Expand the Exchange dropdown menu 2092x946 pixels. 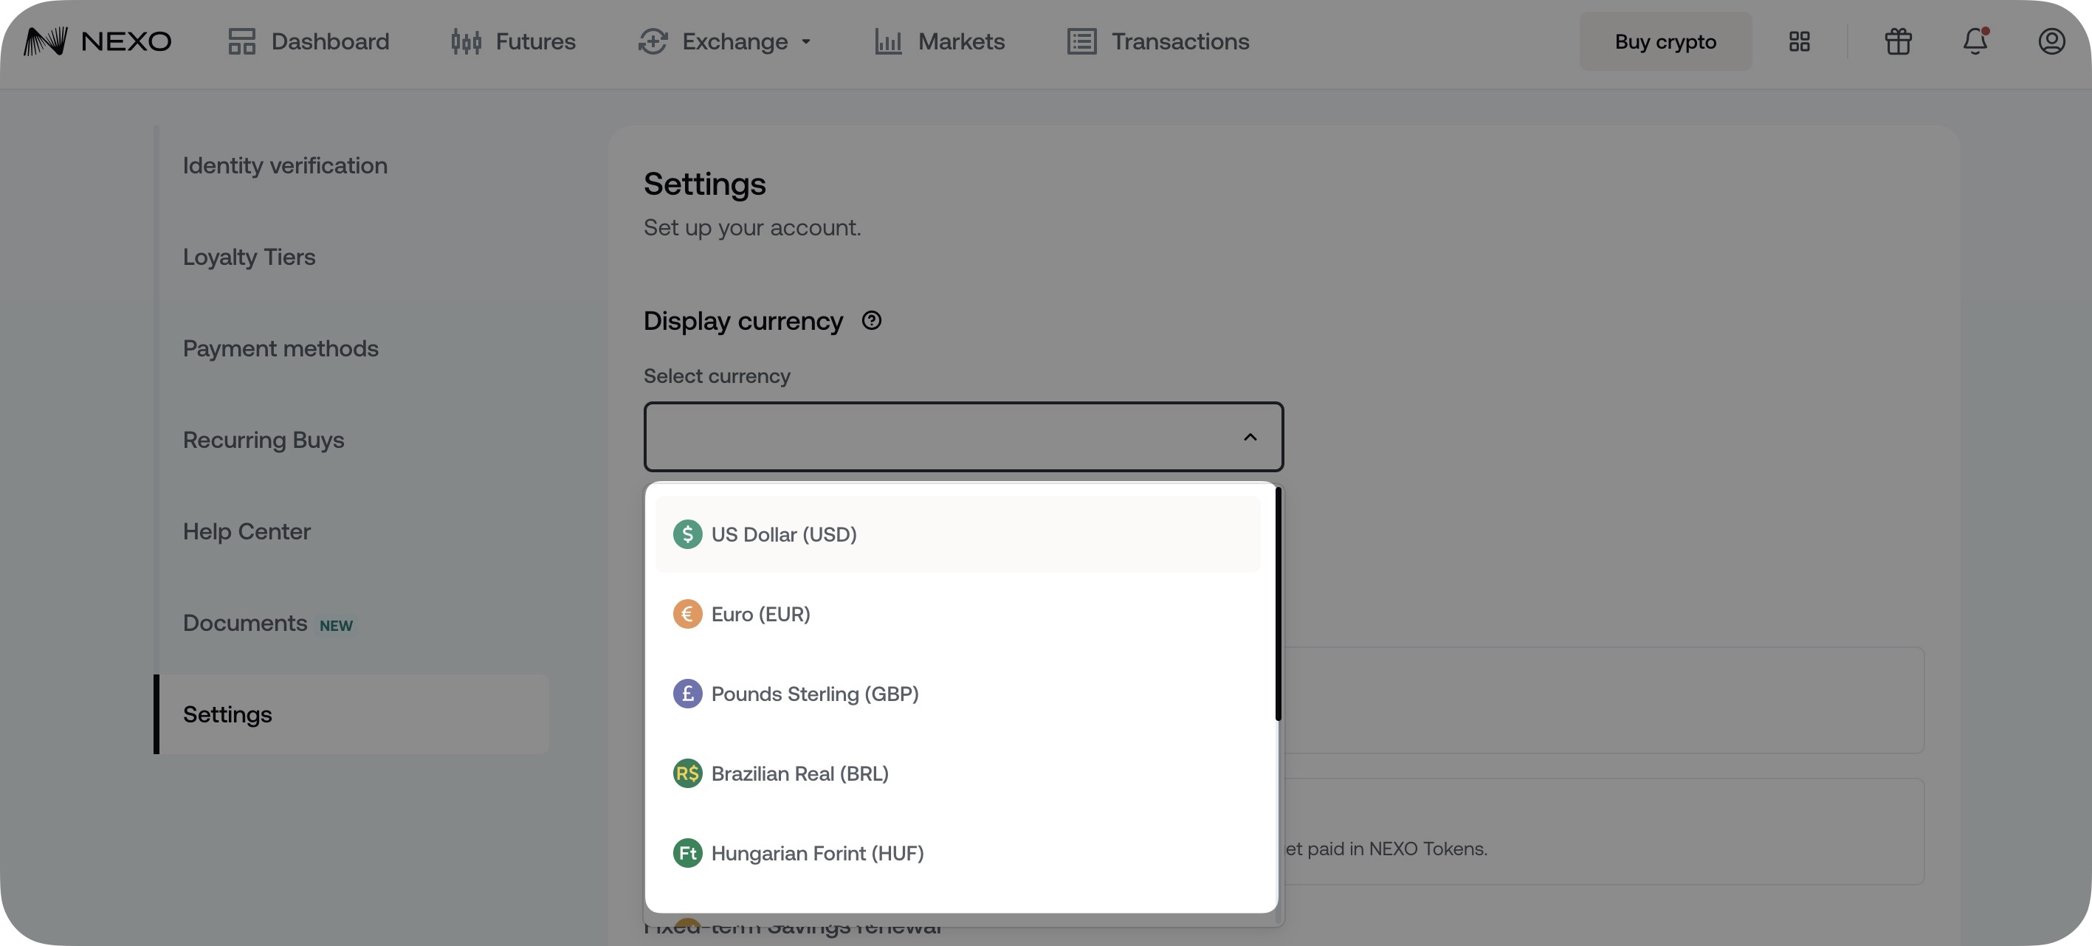[x=725, y=41]
